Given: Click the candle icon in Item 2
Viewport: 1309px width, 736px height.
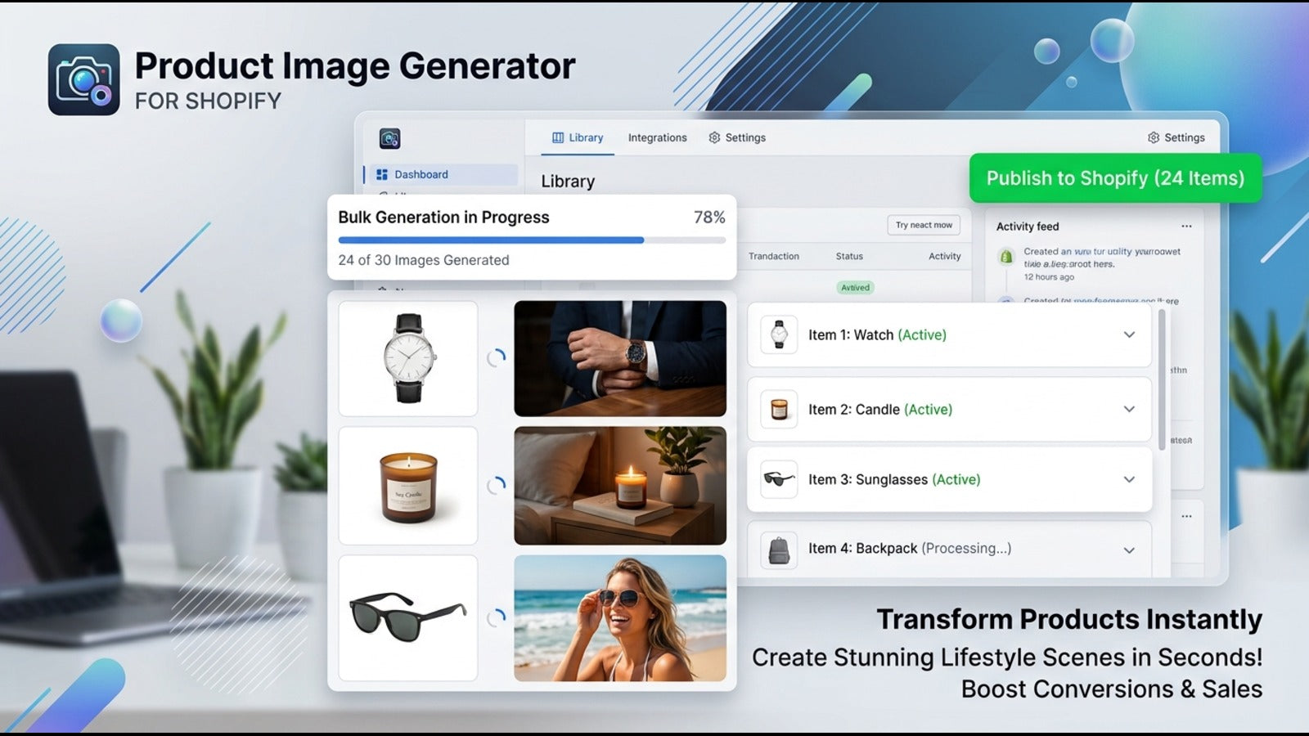Looking at the screenshot, I should (779, 410).
